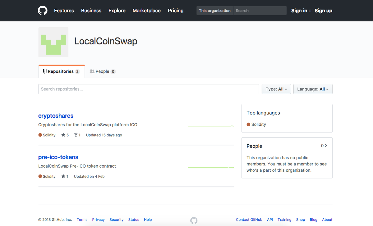The width and height of the screenshot is (373, 226).
Task: Open the cryptoshares repository
Action: pyautogui.click(x=56, y=116)
